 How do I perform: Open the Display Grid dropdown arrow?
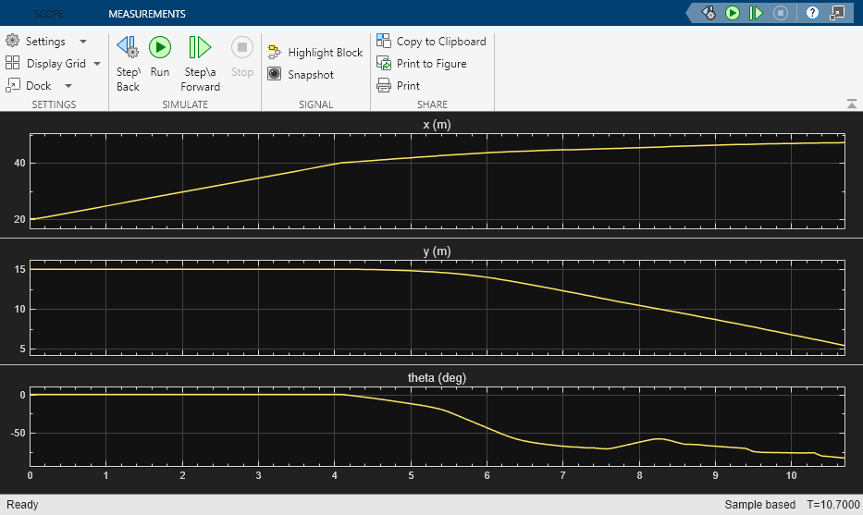(x=97, y=64)
